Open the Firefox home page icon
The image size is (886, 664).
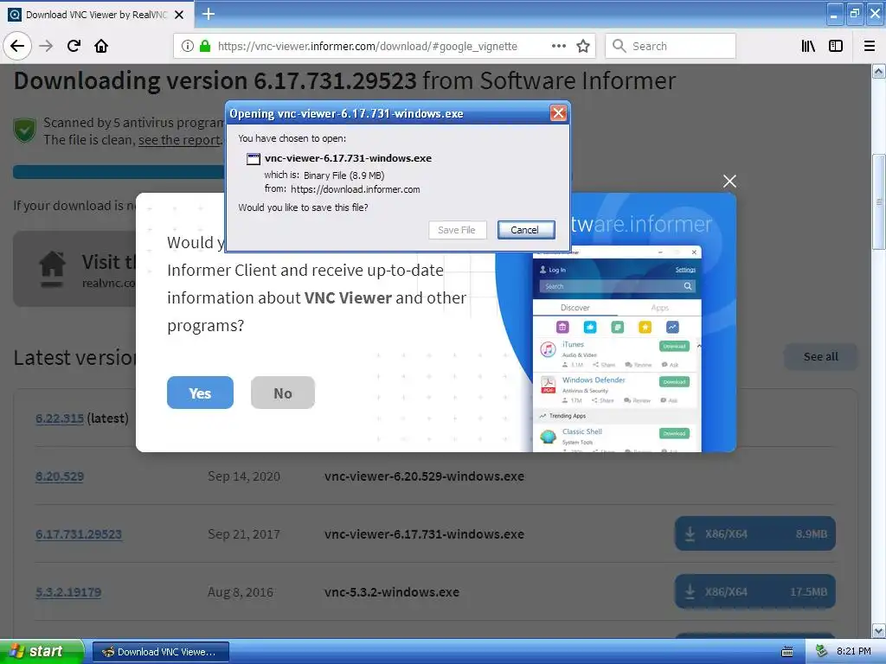click(101, 46)
